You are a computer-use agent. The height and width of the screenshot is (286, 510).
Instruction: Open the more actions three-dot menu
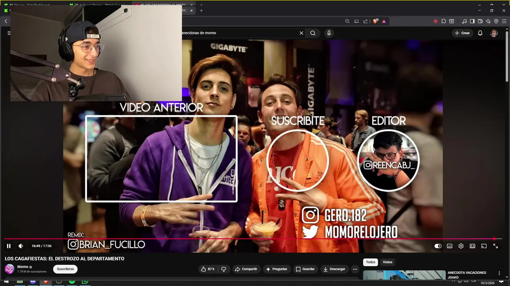tap(355, 269)
